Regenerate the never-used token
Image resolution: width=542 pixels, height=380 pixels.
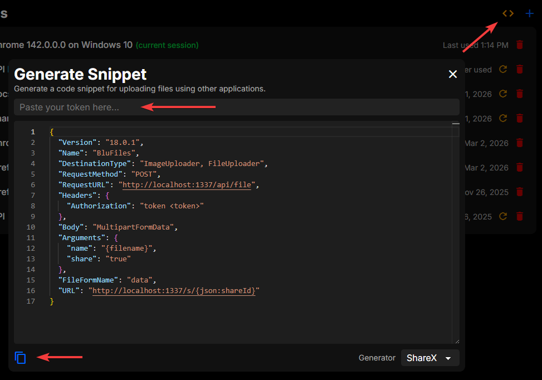tap(503, 70)
